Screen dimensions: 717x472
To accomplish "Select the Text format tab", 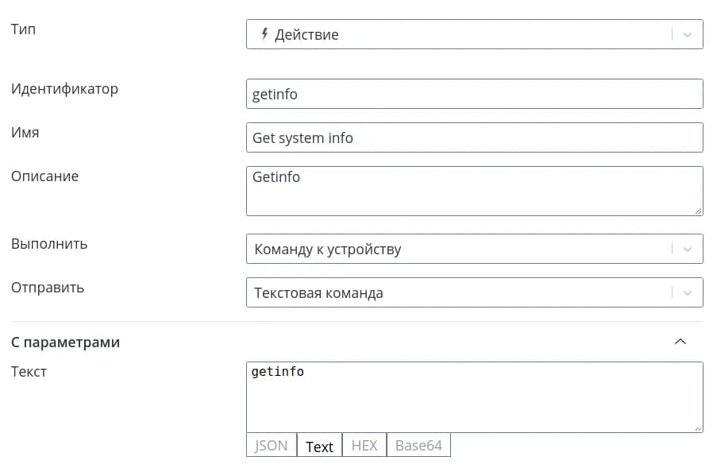I will 319,446.
